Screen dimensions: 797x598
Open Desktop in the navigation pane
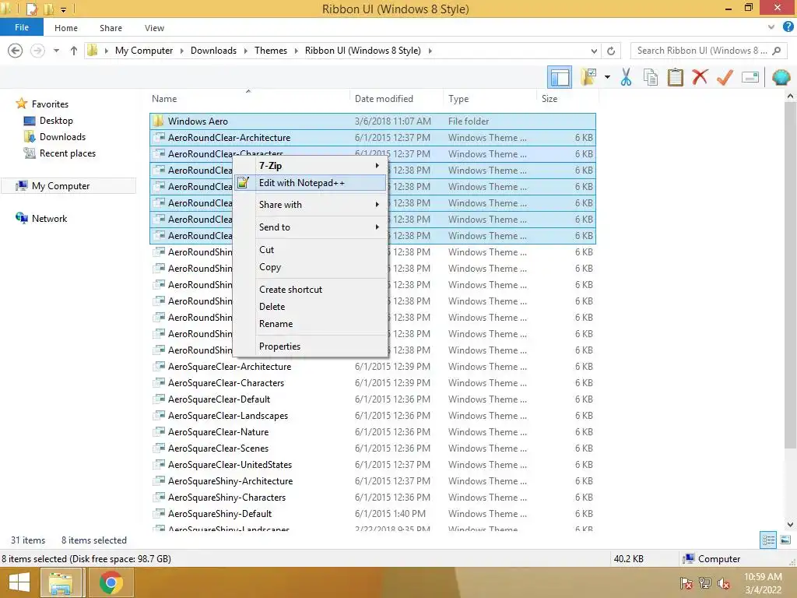[x=56, y=121]
